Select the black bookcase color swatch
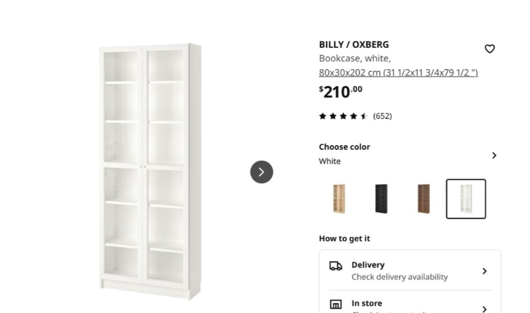Screen dimensions: 530x313 click(381, 199)
